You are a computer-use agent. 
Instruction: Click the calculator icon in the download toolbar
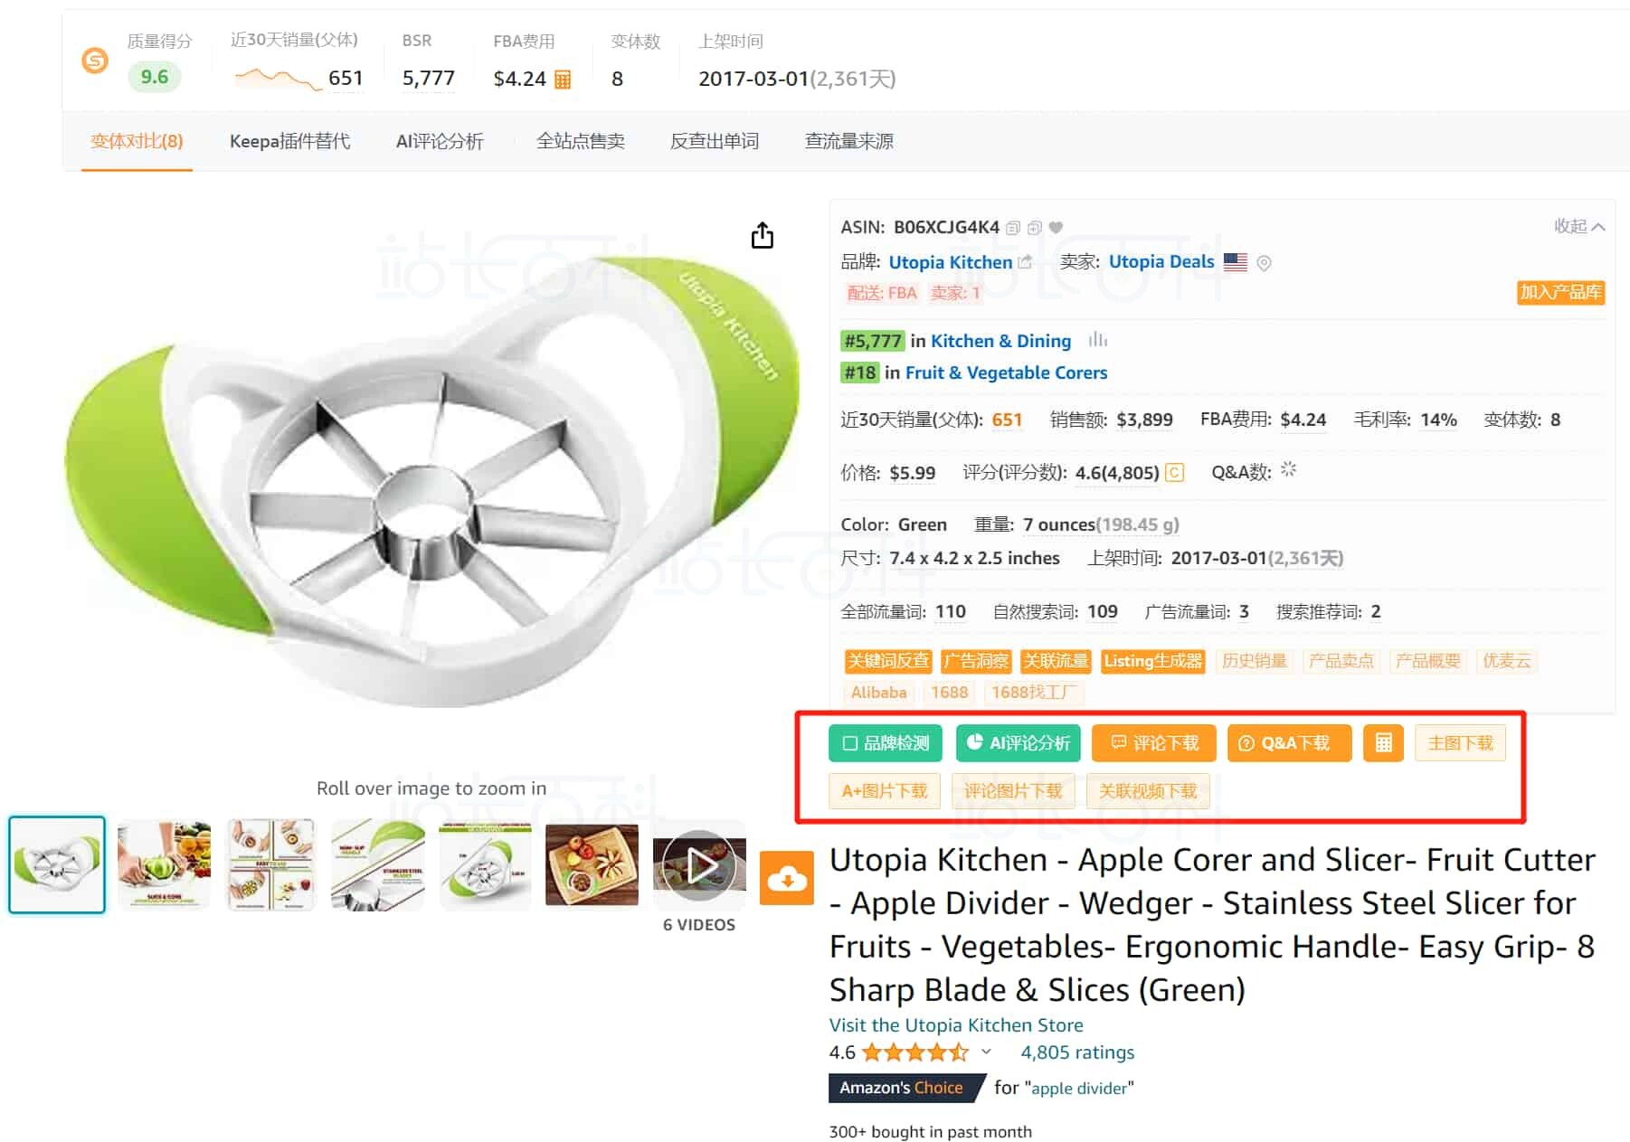[1383, 743]
